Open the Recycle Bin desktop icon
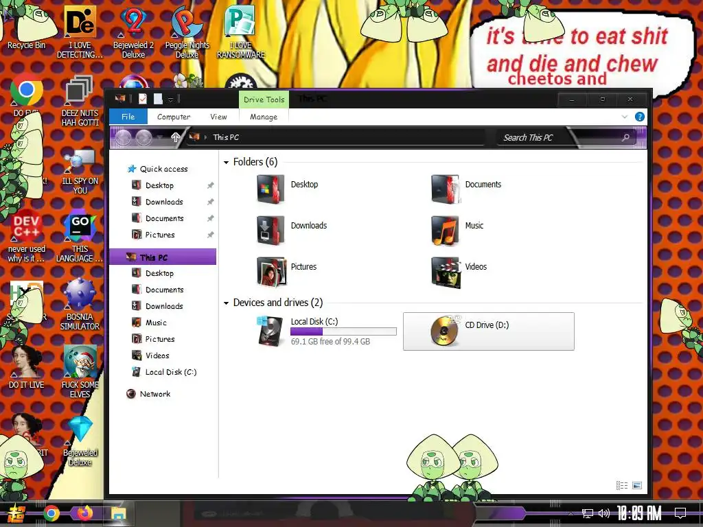The height and width of the screenshot is (527, 703). [x=27, y=26]
